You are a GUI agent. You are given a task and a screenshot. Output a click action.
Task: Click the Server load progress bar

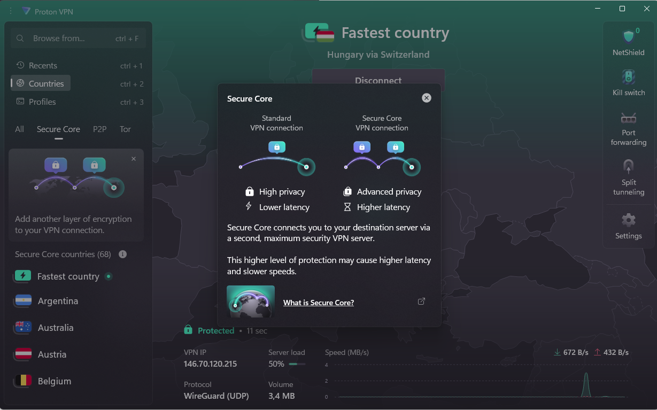click(x=297, y=364)
